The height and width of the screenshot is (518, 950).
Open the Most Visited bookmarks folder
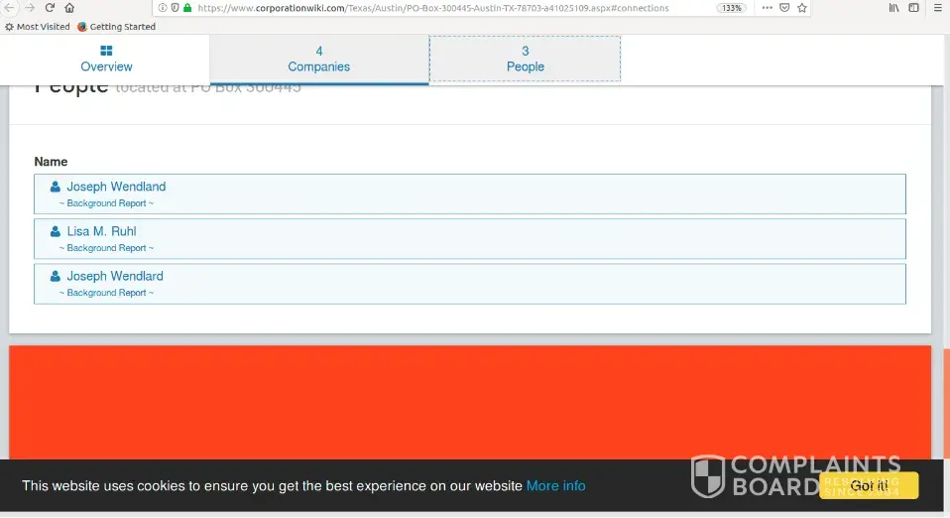[x=38, y=27]
